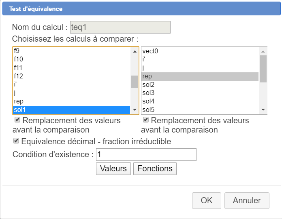The height and width of the screenshot is (219, 282).
Task: Pick rep in the right list
Action: tap(147, 76)
